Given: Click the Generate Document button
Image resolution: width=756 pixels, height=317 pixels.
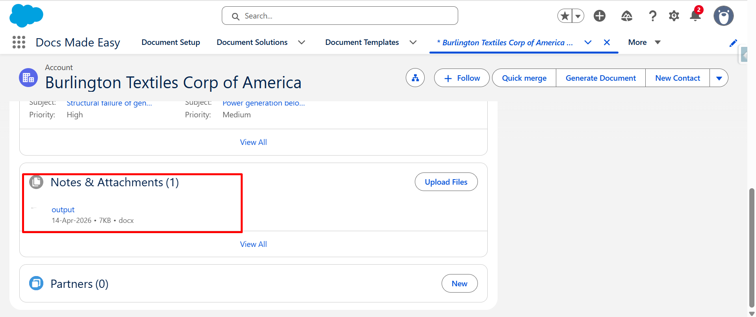Looking at the screenshot, I should [x=601, y=78].
